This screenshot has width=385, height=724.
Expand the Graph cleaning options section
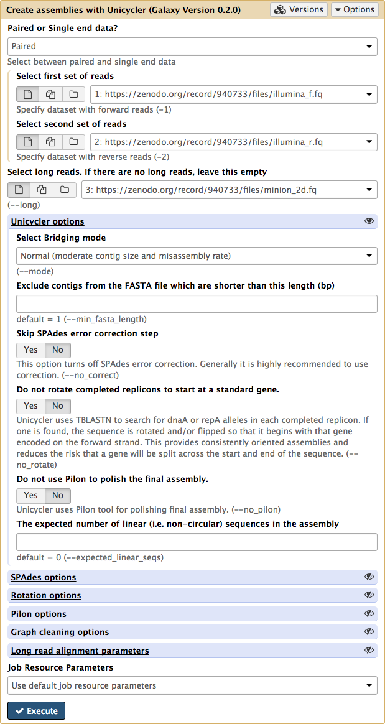point(60,632)
